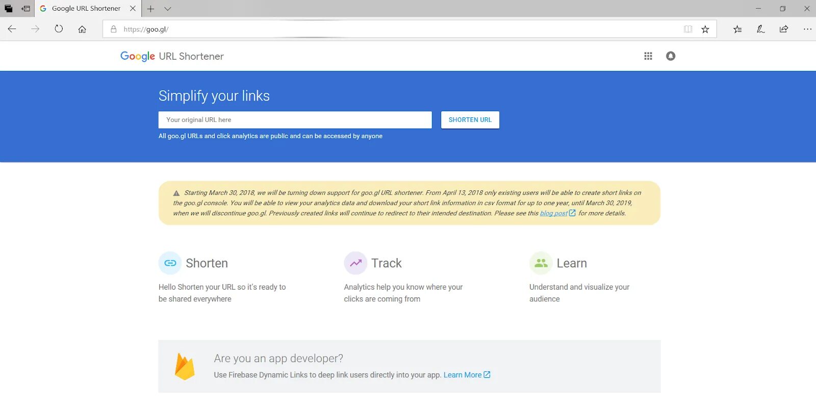The image size is (816, 407).
Task: Open the Google account avatar icon
Action: point(671,56)
